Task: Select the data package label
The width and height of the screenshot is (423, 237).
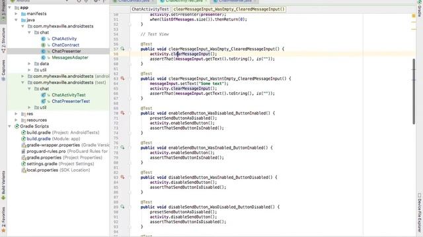Action: 44,64
